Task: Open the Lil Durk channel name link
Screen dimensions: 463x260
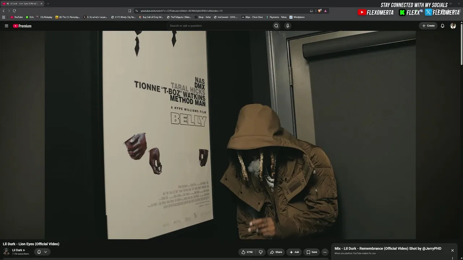Action: pos(17,250)
